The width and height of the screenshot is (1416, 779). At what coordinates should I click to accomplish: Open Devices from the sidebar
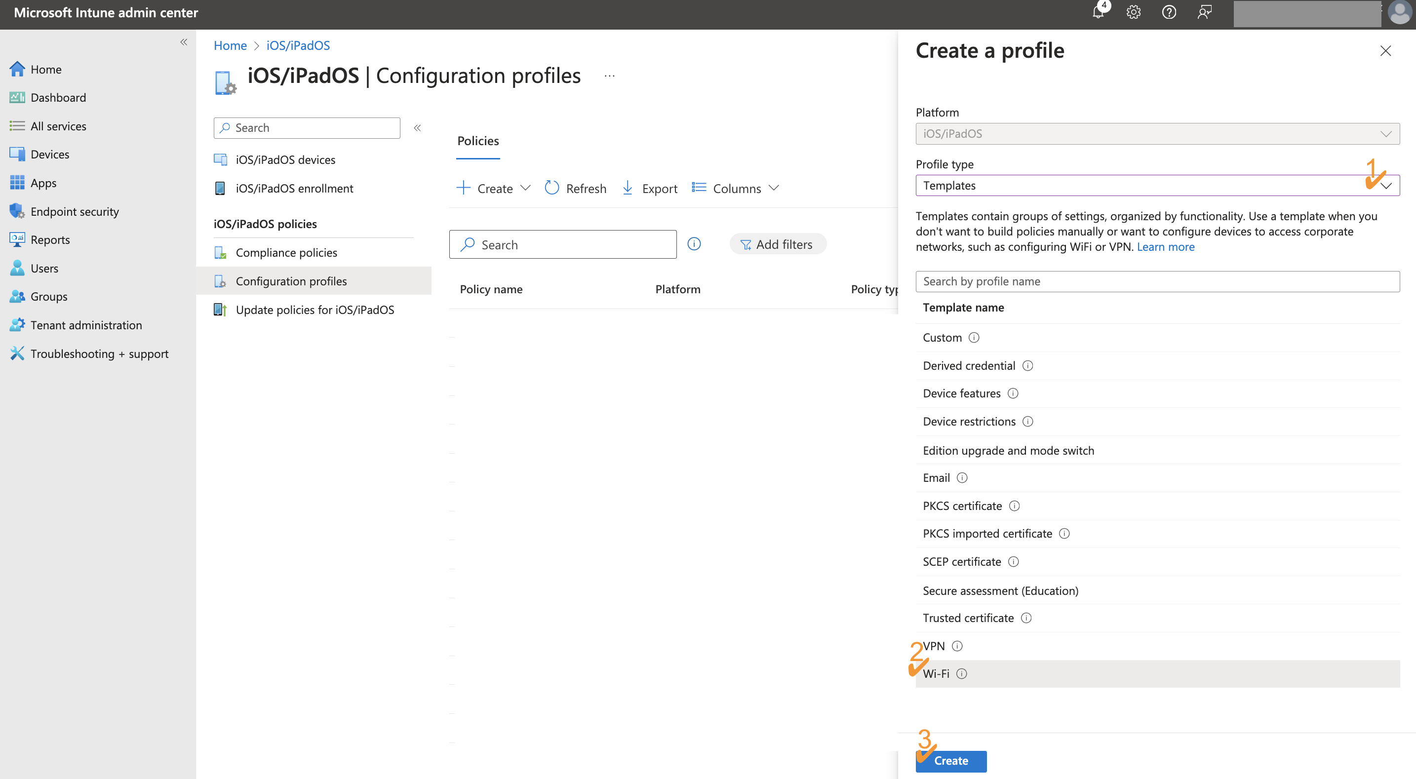pos(49,154)
